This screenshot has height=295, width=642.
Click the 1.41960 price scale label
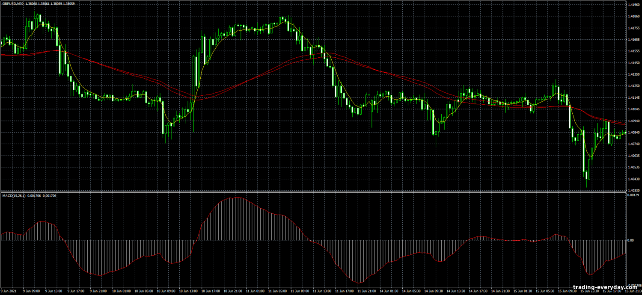633,5
